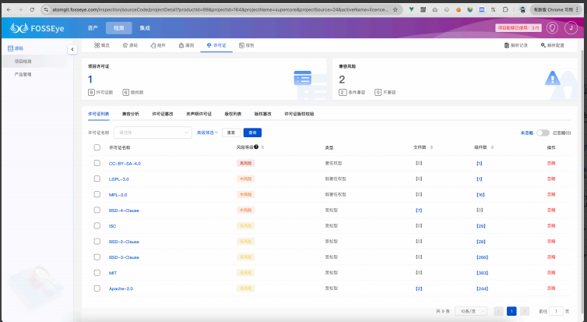587x322 pixels.
Task: Open the [7] file count in BSD-4-Clause row
Action: (x=419, y=211)
